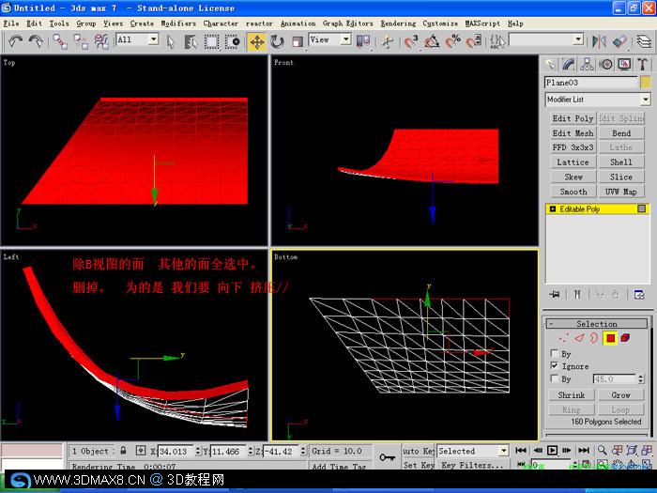Image resolution: width=657 pixels, height=493 pixels.
Task: Enable the first By Vertex checkbox
Action: click(555, 353)
